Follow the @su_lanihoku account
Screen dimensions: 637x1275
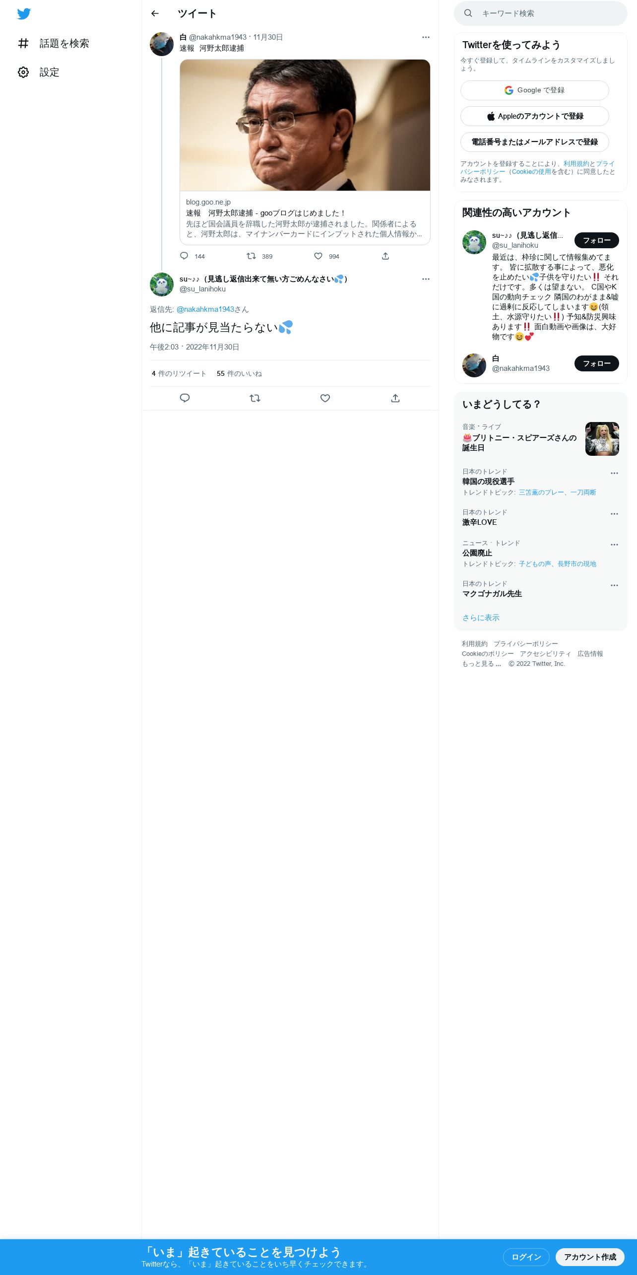click(596, 240)
